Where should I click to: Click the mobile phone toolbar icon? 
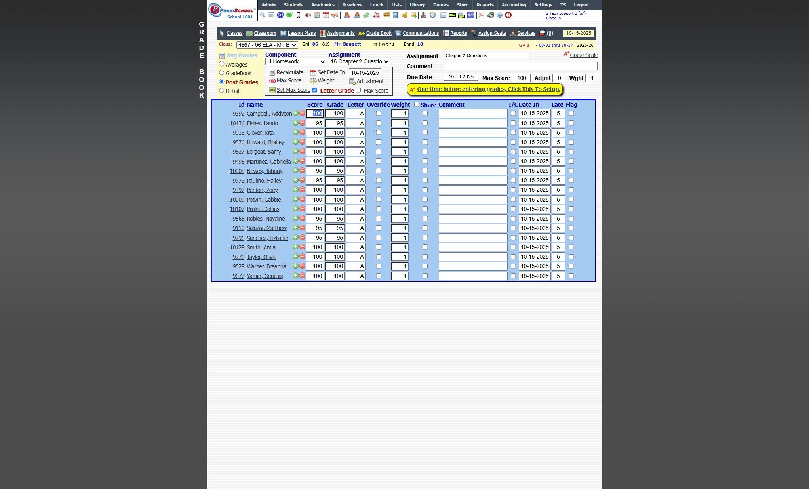point(298,15)
